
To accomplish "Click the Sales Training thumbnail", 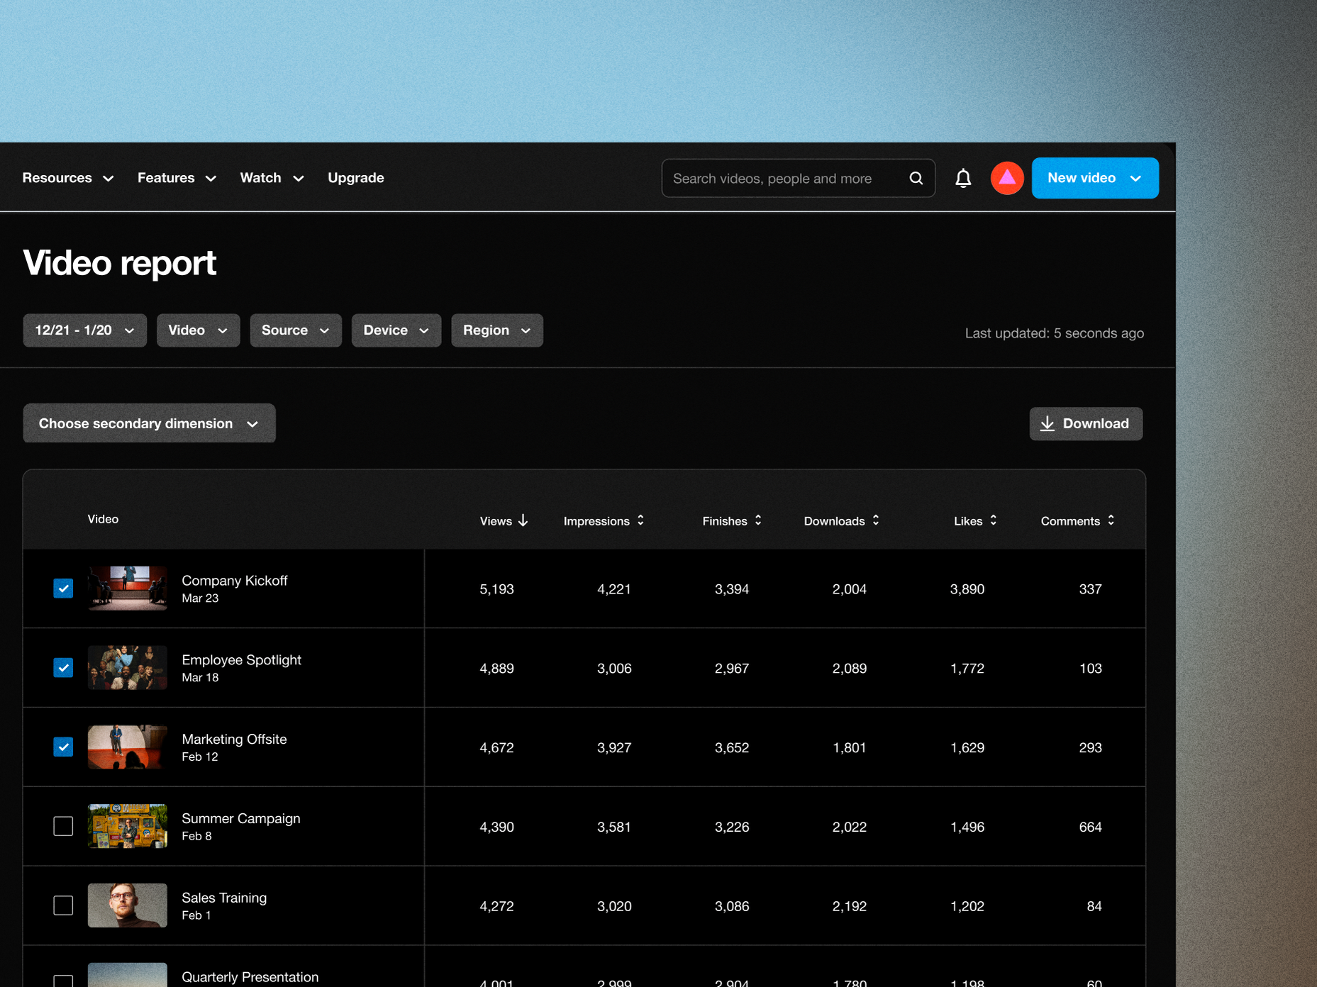I will (x=128, y=906).
